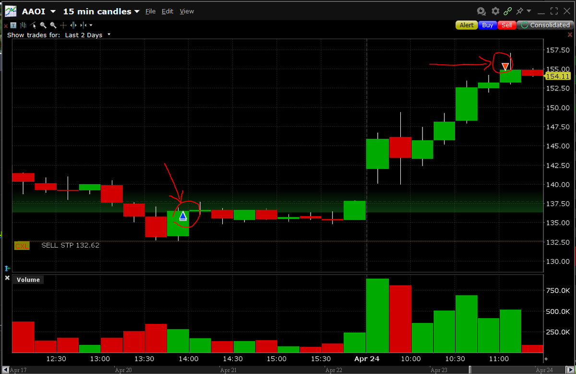The width and height of the screenshot is (576, 374).
Task: Click the 157.50 price axis label
Action: click(558, 50)
